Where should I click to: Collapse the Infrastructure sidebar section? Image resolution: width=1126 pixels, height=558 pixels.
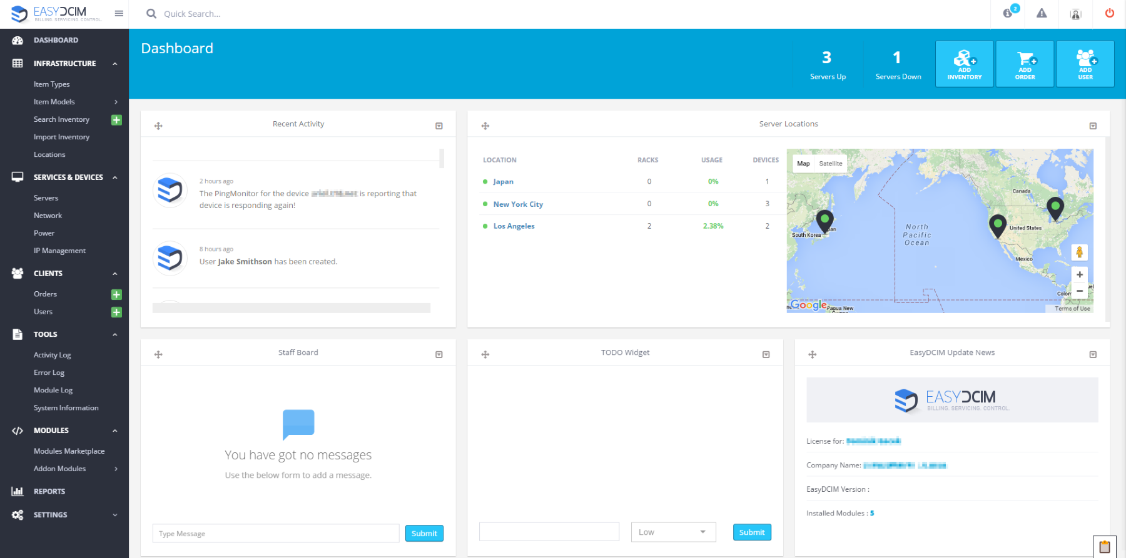point(115,64)
